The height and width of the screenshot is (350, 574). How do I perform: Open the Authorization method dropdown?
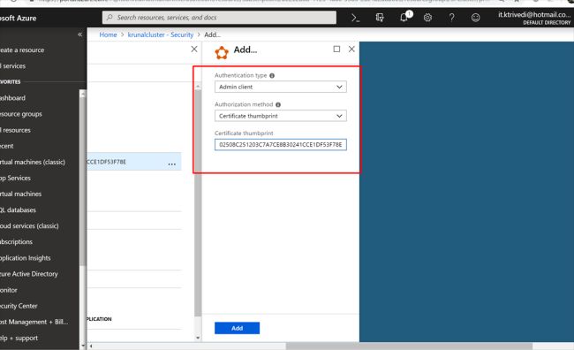pos(281,116)
